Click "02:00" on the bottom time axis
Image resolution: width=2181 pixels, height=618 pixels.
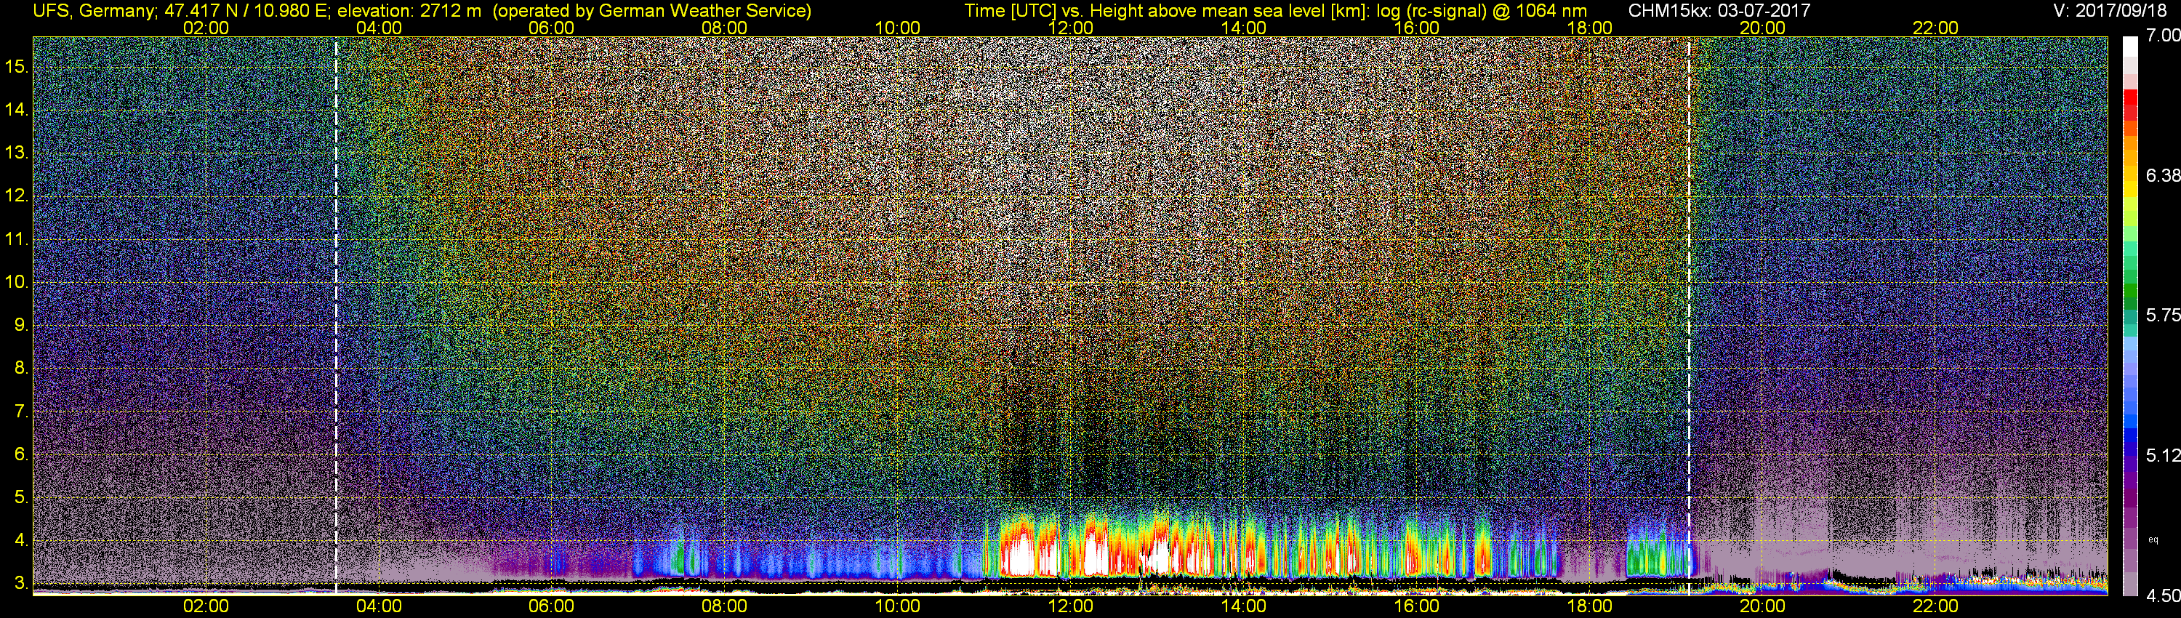point(206,606)
